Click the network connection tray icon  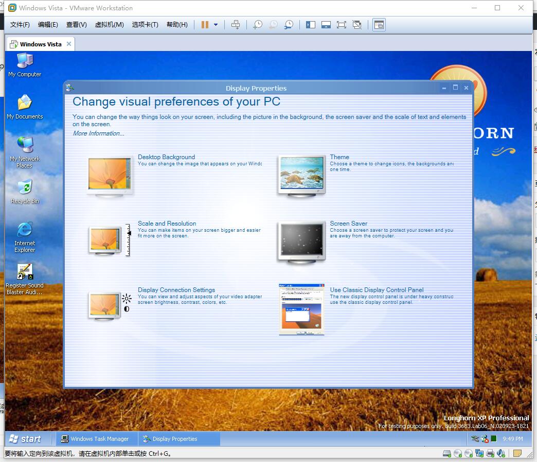(x=475, y=439)
